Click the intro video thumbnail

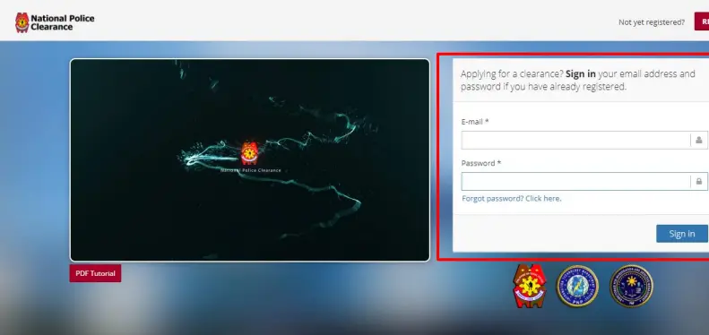click(x=249, y=160)
